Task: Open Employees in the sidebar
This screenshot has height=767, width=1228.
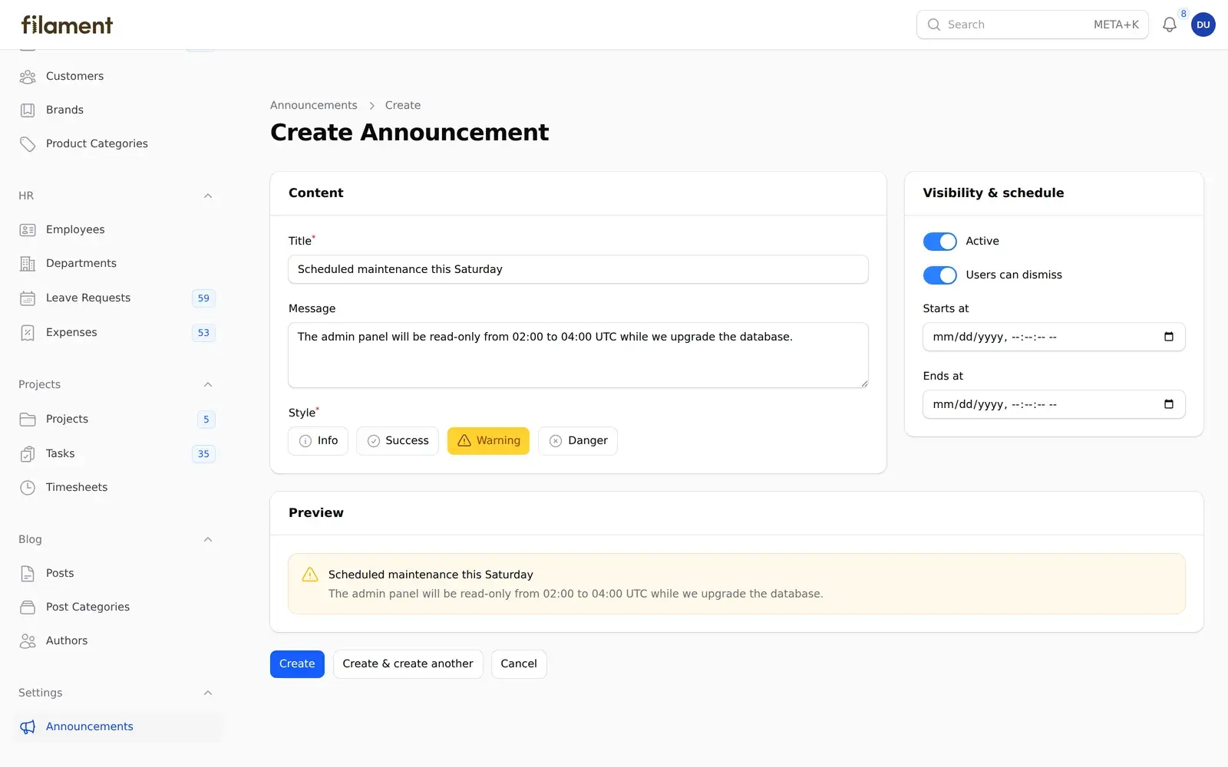Action: point(117,229)
